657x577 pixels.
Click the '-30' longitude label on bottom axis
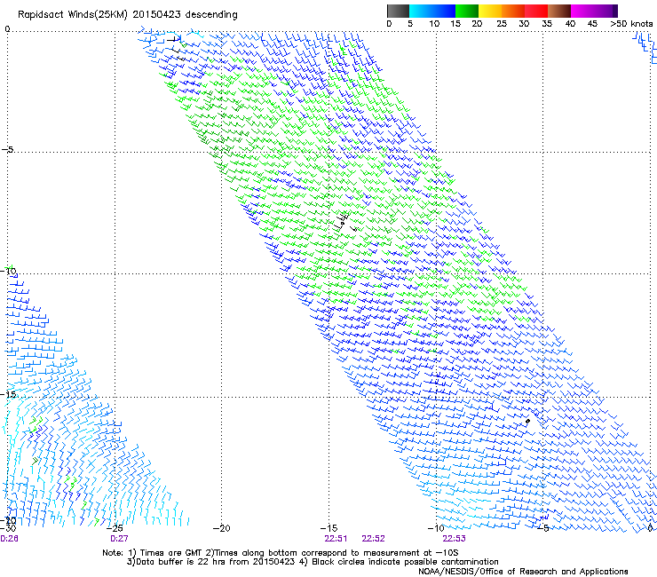[x=8, y=528]
